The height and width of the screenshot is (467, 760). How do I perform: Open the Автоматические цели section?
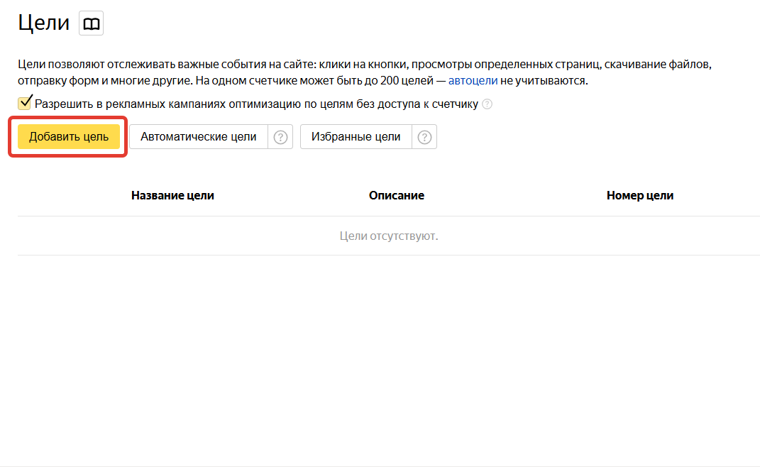coord(199,137)
